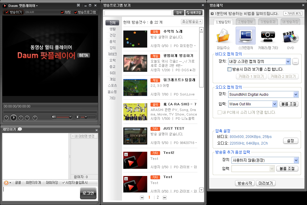The height and width of the screenshot is (205, 307).
Task: Open the 평범하게 방송하기 broadcast thumbnail
Action: (135, 63)
